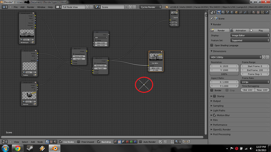The height and width of the screenshot is (152, 271).
Task: Open the 24 fps frame rate dropdown
Action: point(255,82)
